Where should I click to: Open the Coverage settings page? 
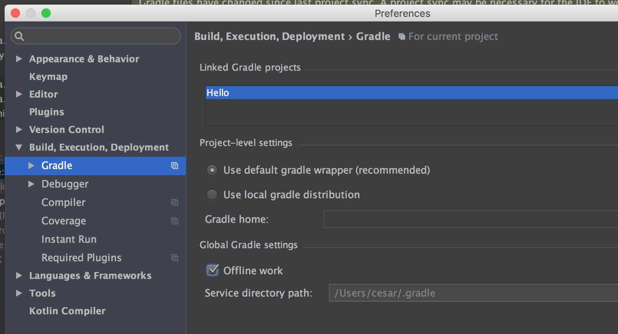[x=64, y=221]
